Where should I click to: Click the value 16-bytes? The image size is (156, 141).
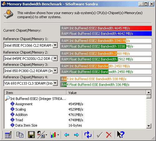click(x=75, y=125)
